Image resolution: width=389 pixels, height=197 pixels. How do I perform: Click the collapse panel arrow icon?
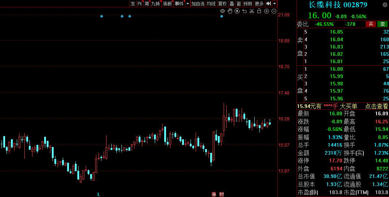pos(269,4)
